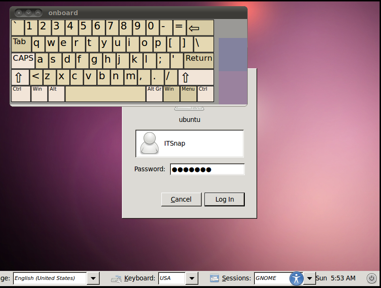
Task: Select the English (United States) language box
Action: point(50,279)
